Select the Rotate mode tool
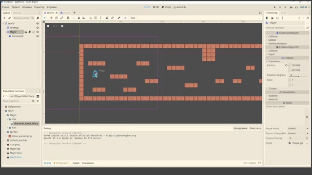This screenshot has width=312, height=175. [x=57, y=18]
